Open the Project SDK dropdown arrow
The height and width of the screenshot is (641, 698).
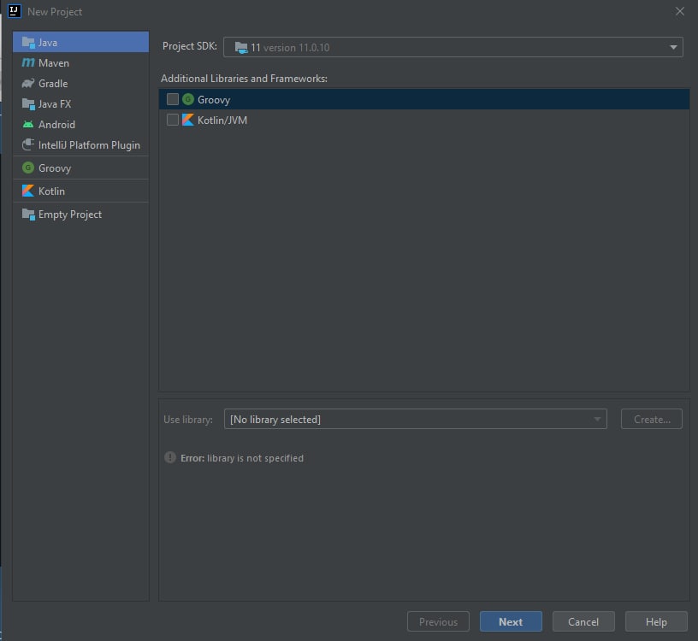[673, 48]
